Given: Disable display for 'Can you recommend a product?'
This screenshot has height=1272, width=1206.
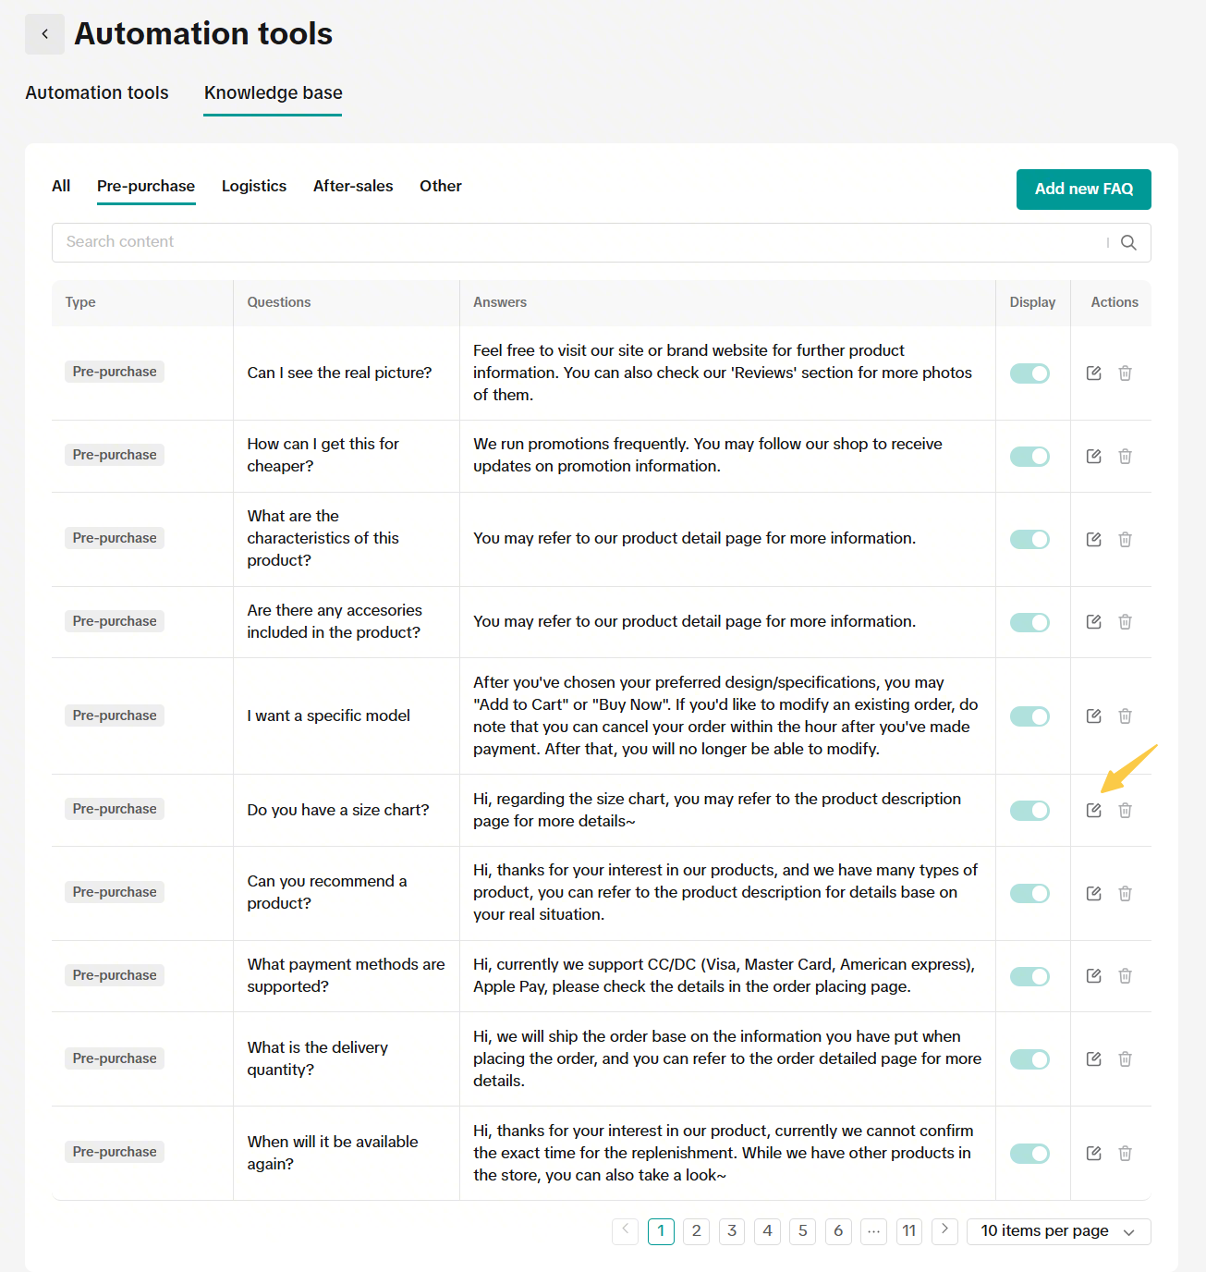Looking at the screenshot, I should coord(1029,893).
